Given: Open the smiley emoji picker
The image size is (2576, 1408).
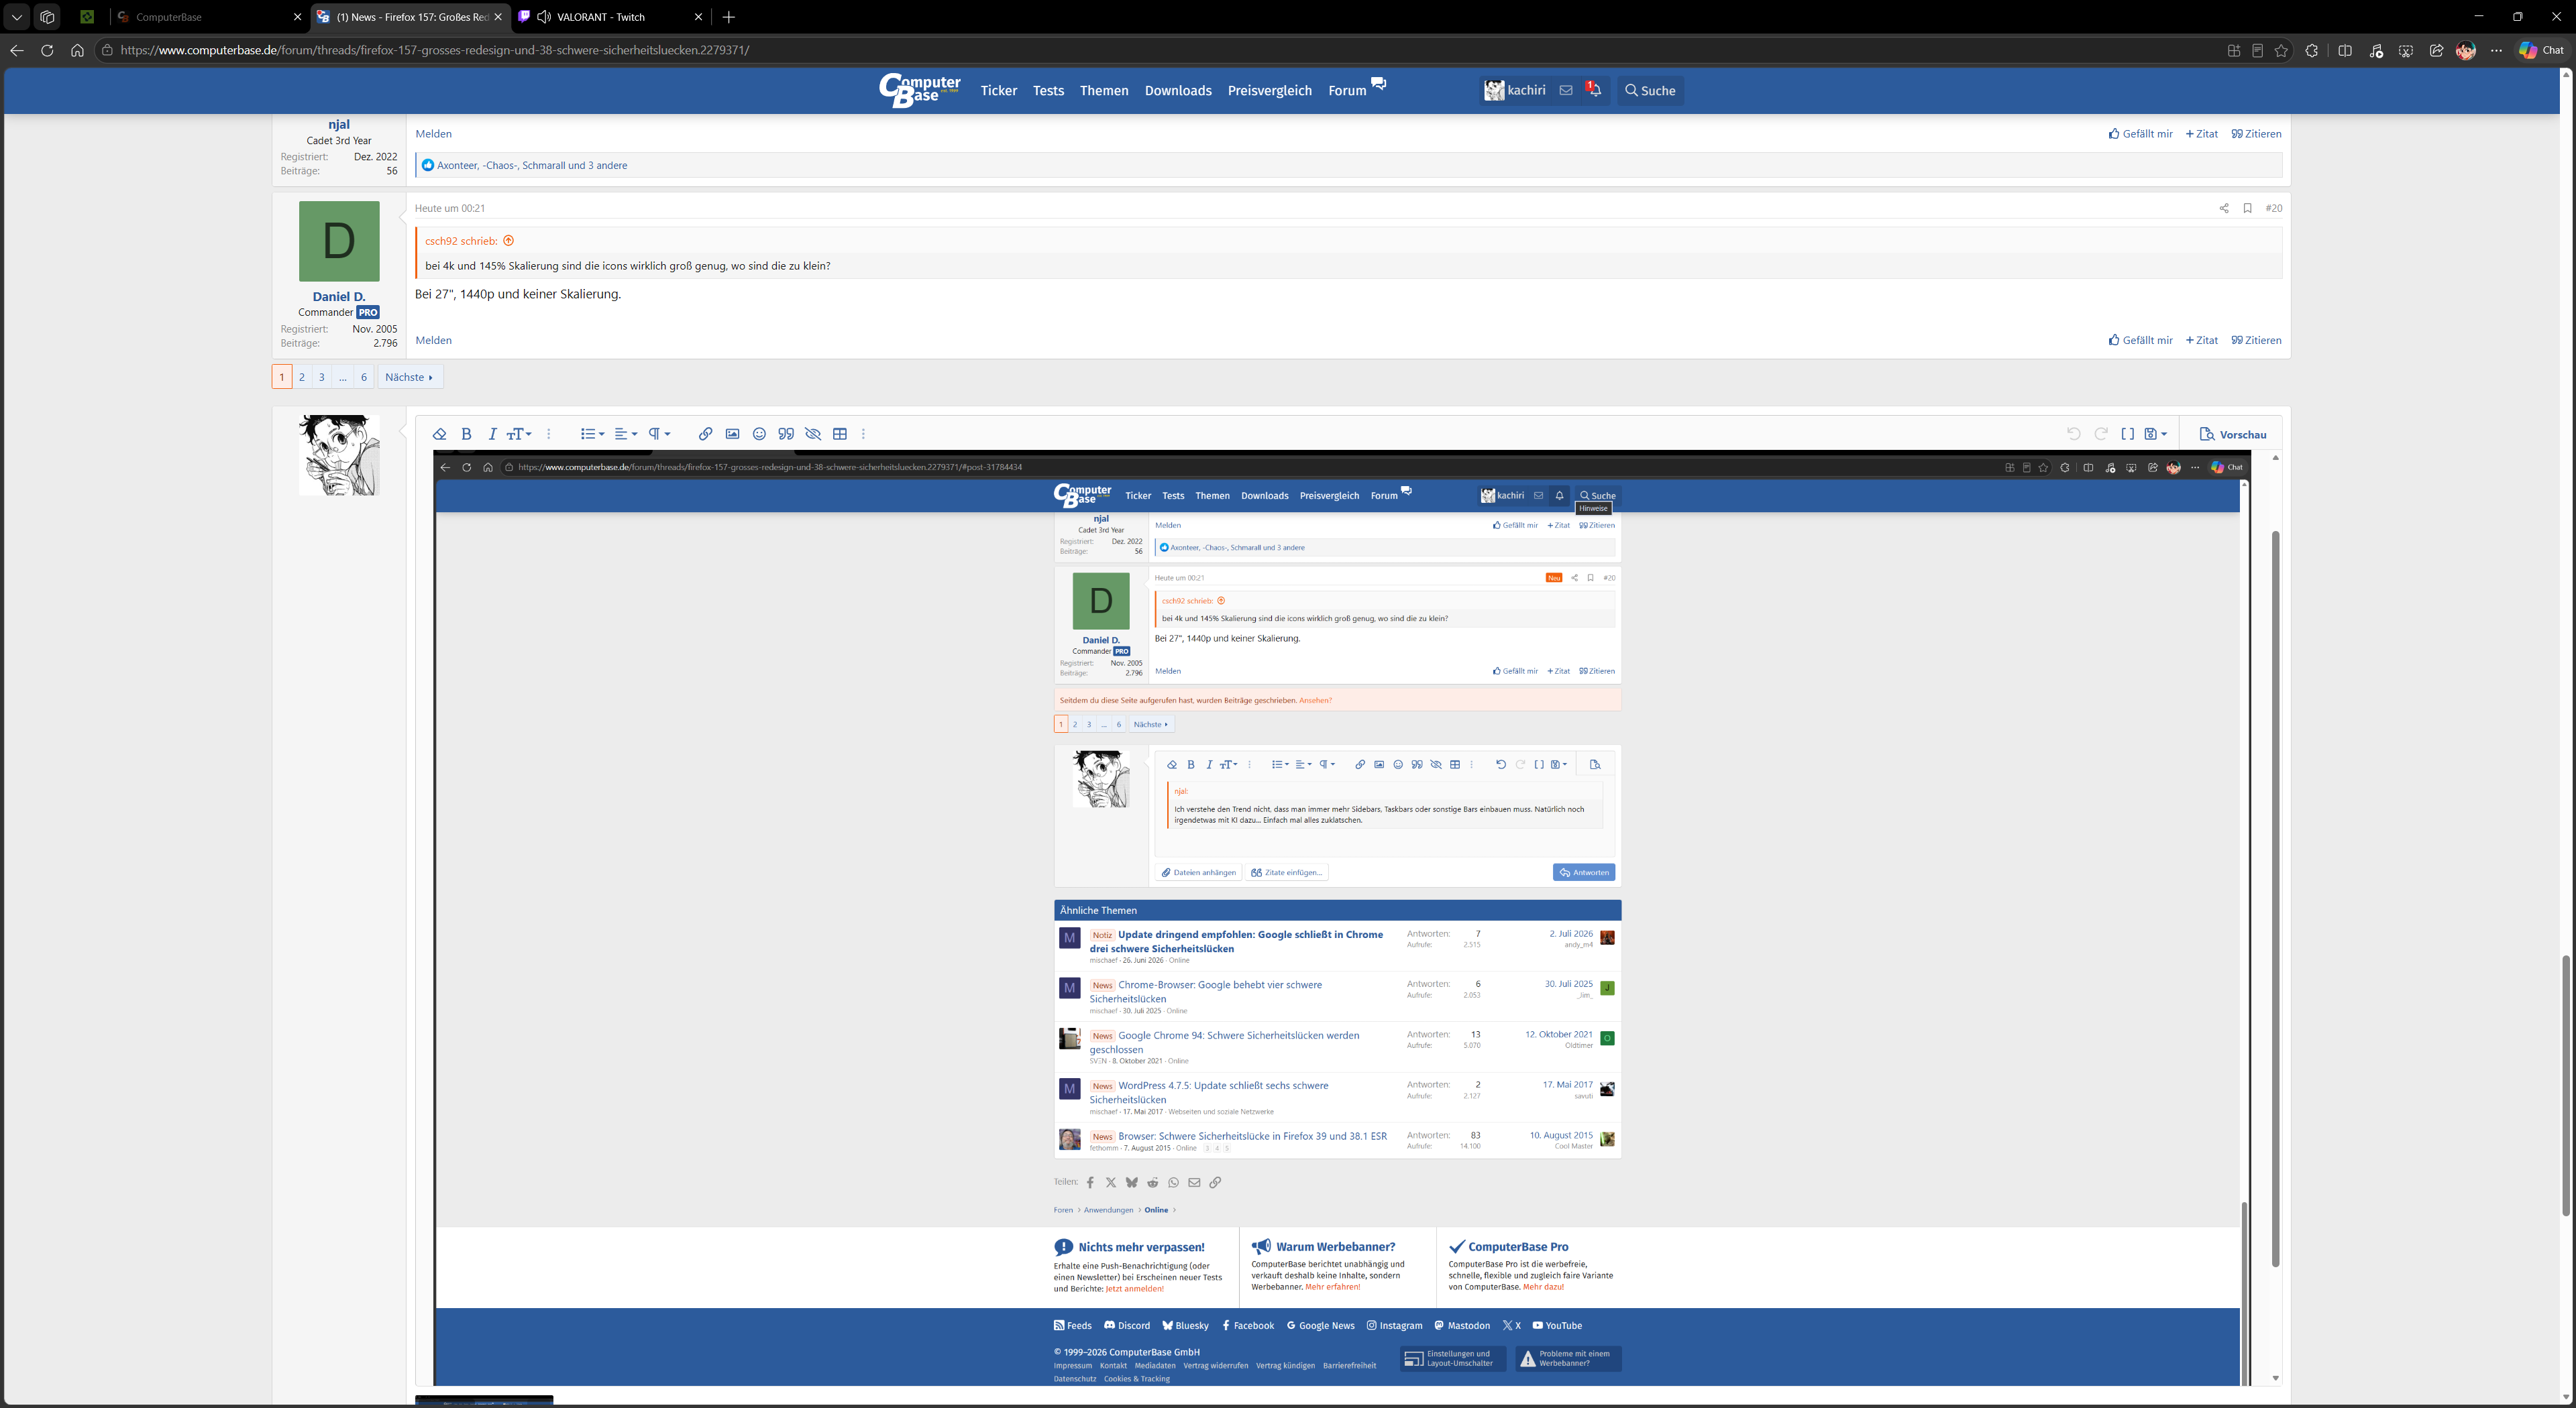Looking at the screenshot, I should click(759, 434).
